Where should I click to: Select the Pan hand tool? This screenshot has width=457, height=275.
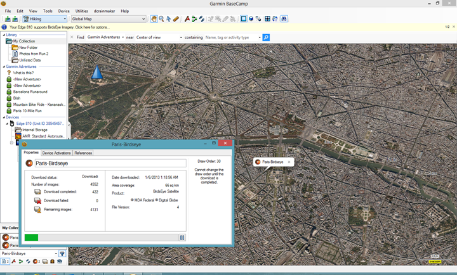click(x=154, y=19)
